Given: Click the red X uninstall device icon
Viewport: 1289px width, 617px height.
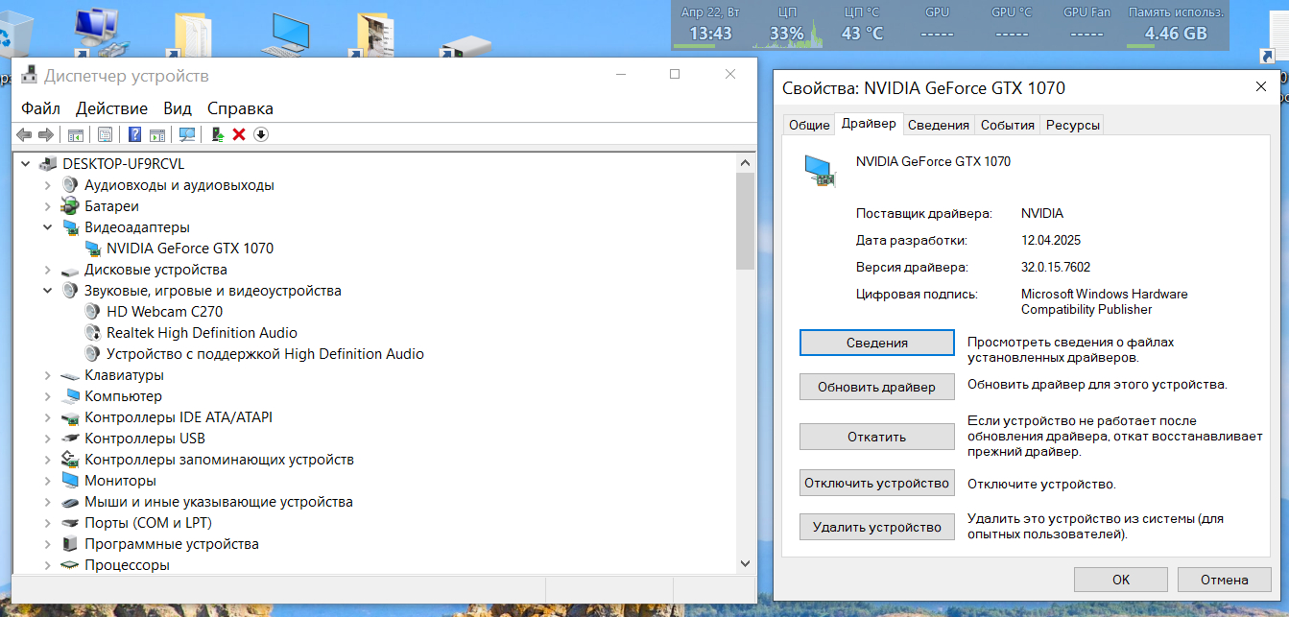Looking at the screenshot, I should (239, 134).
